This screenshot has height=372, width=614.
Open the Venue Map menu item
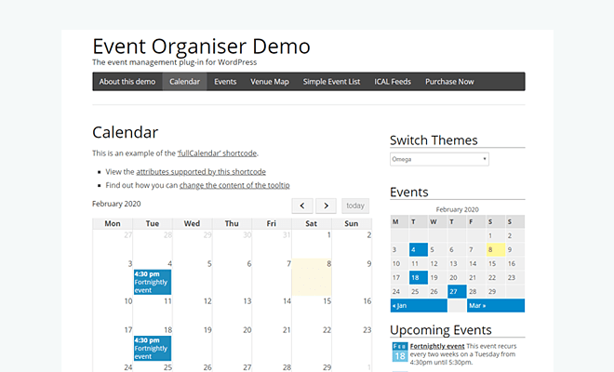point(270,82)
